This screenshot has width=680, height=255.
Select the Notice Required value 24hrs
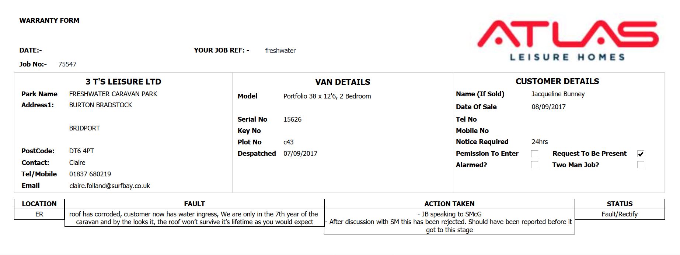(540, 142)
